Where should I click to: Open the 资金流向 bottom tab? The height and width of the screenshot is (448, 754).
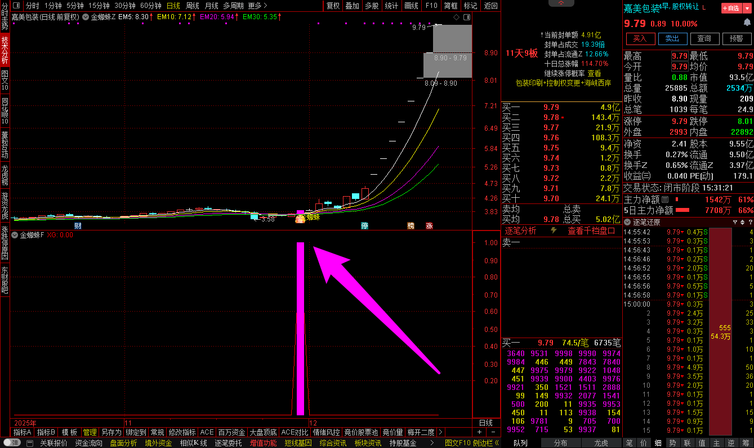pyautogui.click(x=89, y=443)
